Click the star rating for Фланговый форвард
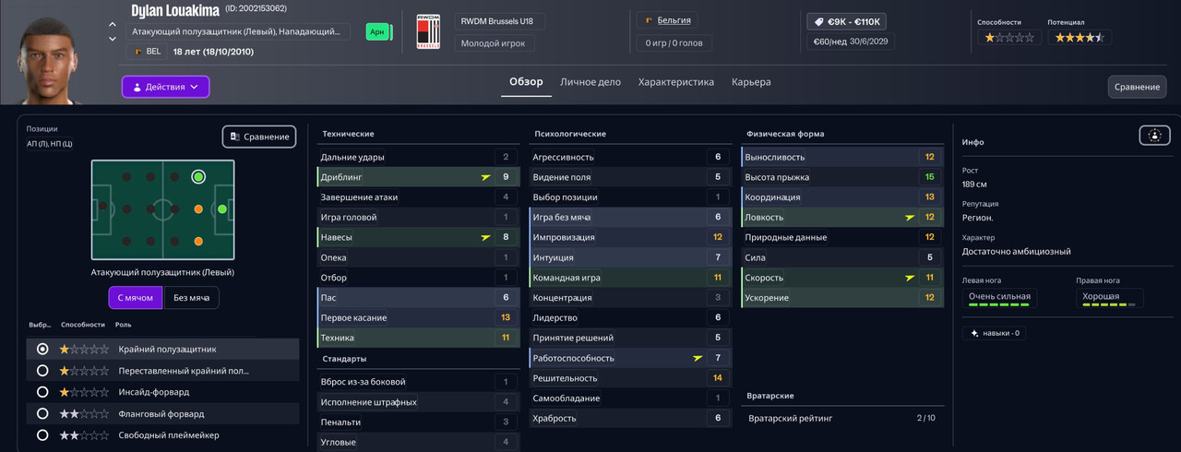Screen dimensions: 1181x452 pos(84,414)
